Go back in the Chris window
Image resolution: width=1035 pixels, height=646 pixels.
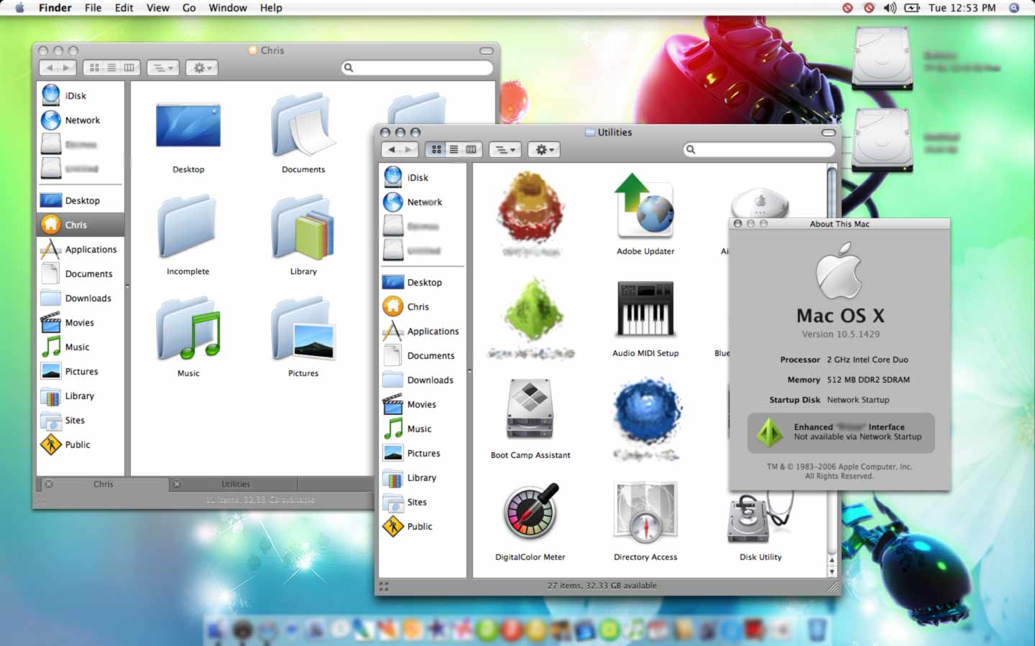pyautogui.click(x=48, y=67)
